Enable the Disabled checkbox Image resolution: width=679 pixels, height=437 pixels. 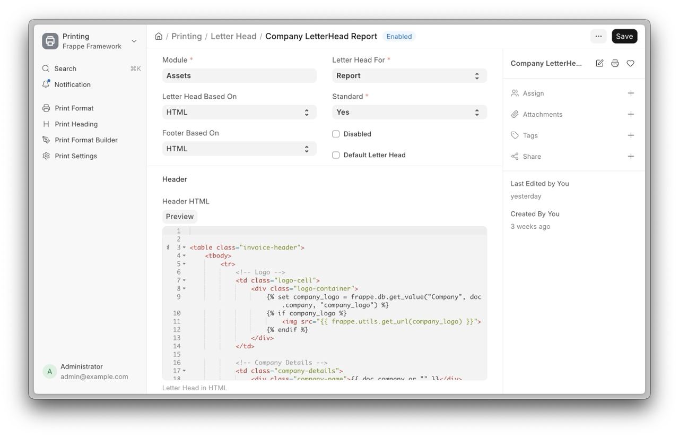336,134
